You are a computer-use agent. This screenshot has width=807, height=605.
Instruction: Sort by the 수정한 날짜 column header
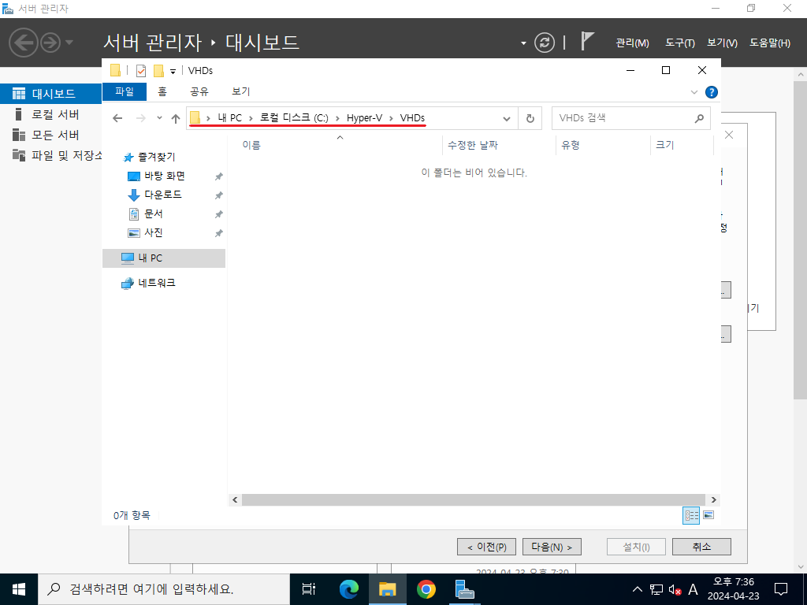point(499,145)
